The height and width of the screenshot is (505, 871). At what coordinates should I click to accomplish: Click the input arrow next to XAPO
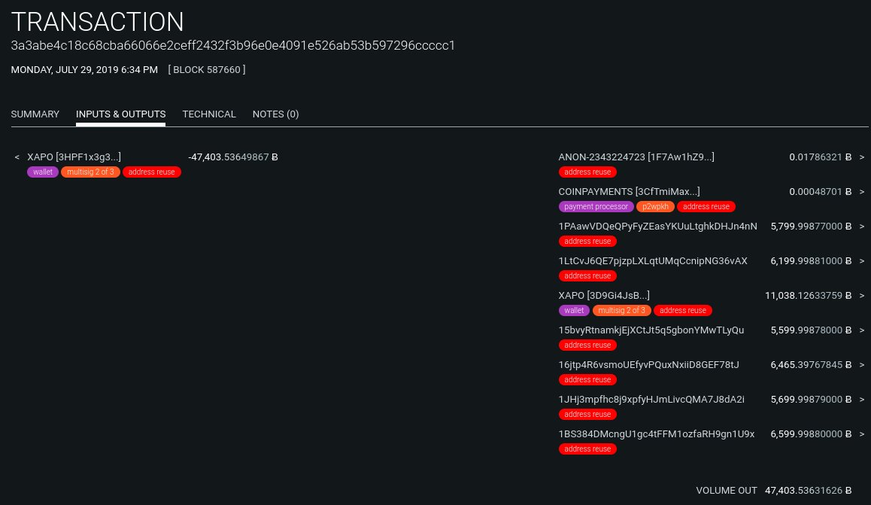17,157
